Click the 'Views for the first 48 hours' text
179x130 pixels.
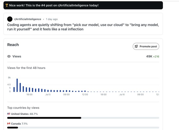26,68
